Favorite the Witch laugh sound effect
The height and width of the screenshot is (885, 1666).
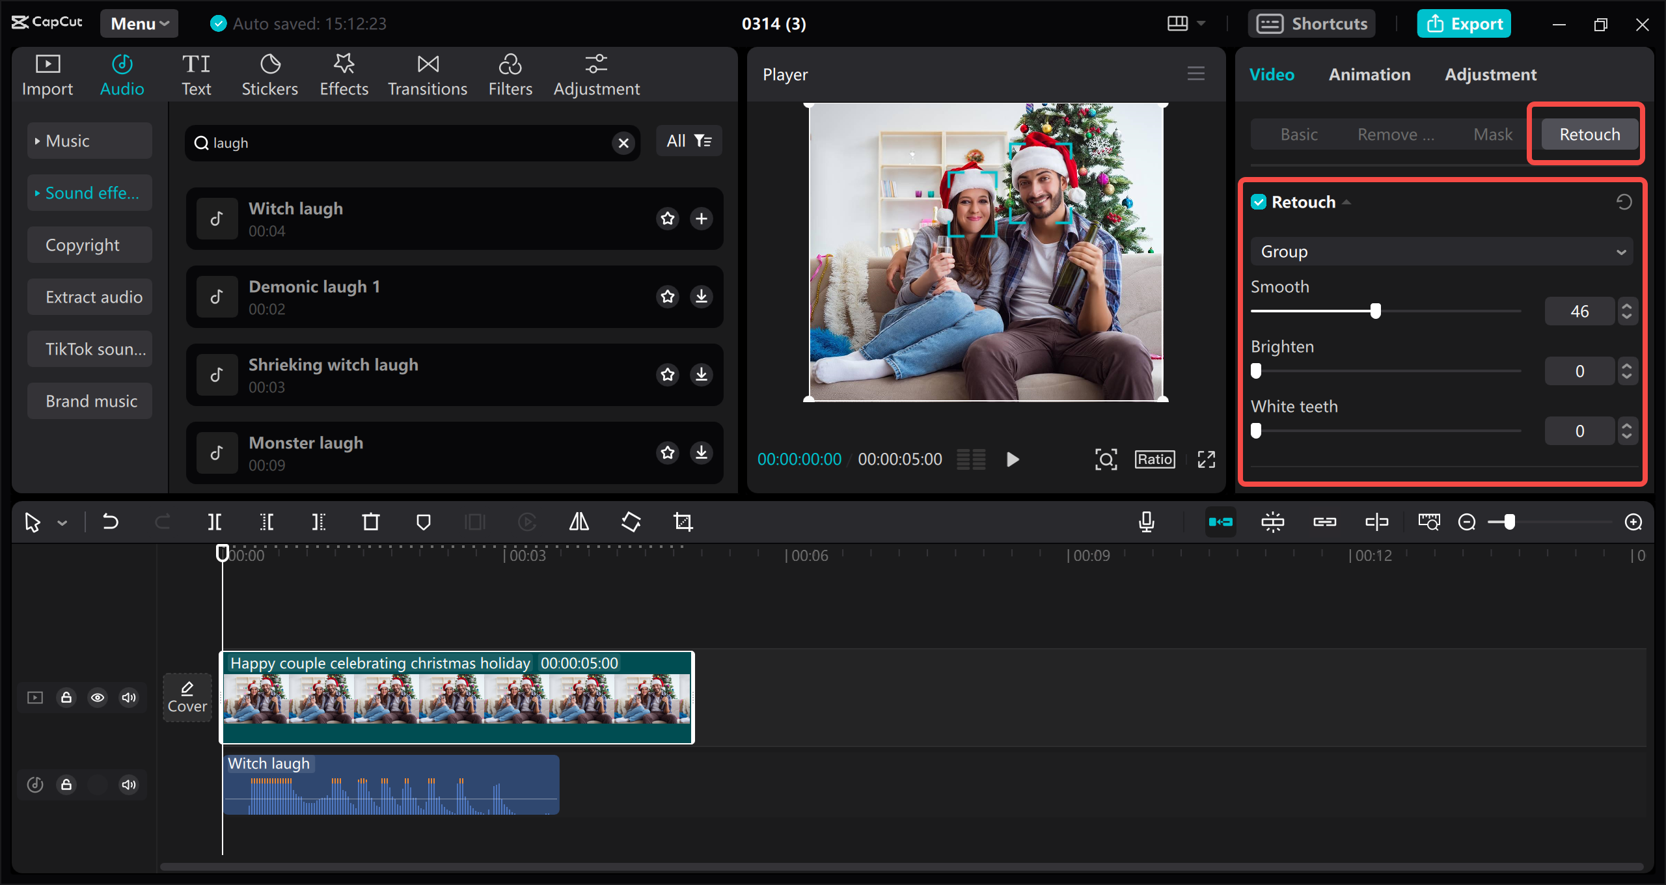(x=668, y=219)
